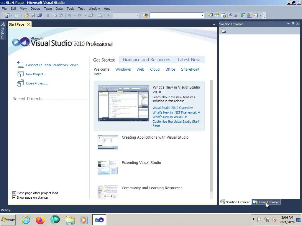Image resolution: width=302 pixels, height=226 pixels.
Task: Open the Navigate Backward dropdown arrow
Action: click(95, 15)
